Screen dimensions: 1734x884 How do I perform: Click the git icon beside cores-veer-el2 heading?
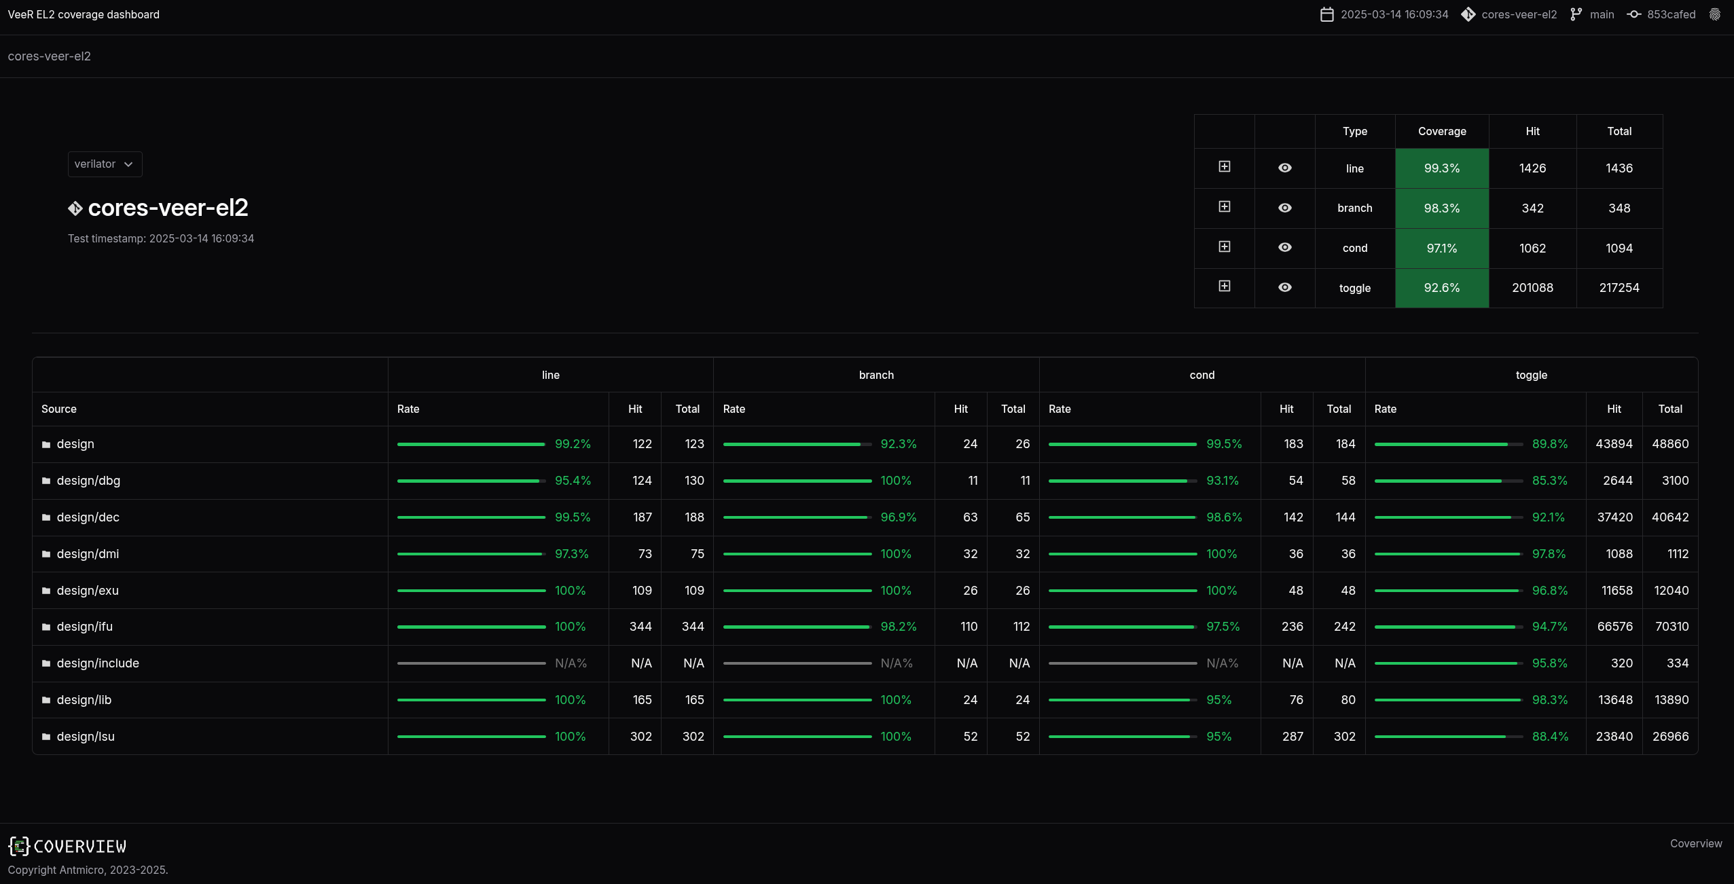click(75, 208)
